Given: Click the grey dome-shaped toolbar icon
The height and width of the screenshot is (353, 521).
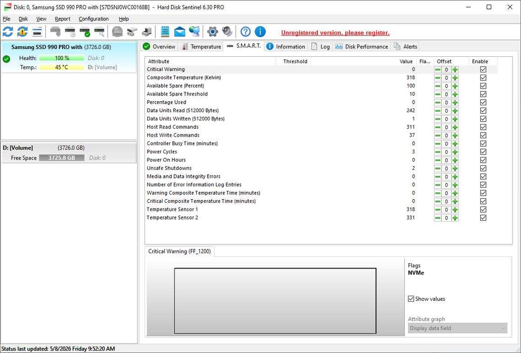Looking at the screenshot, I should pos(117,32).
